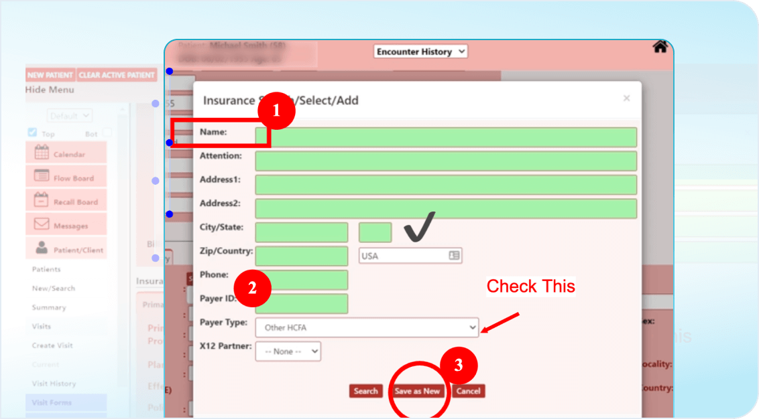
Task: Open the Encounter History dropdown
Action: click(x=420, y=52)
